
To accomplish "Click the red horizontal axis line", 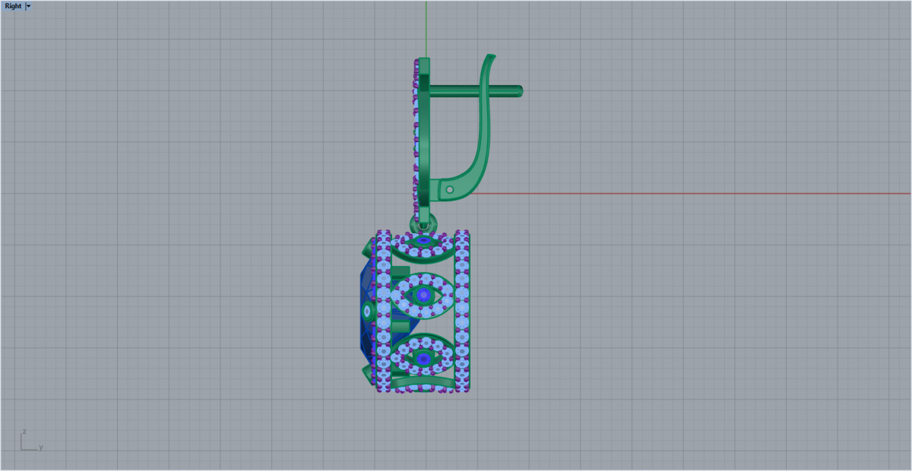I will [x=684, y=193].
